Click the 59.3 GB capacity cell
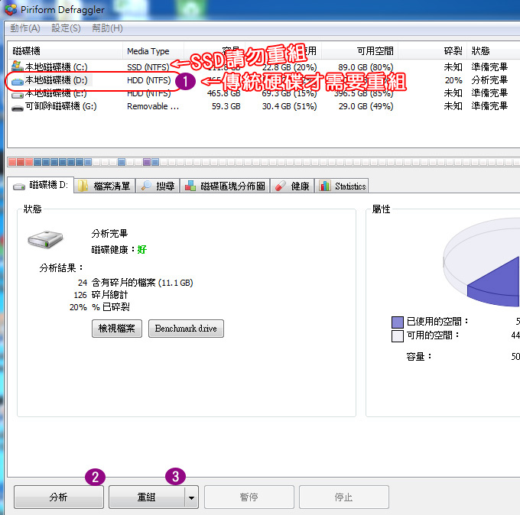The image size is (520, 515). 226,106
